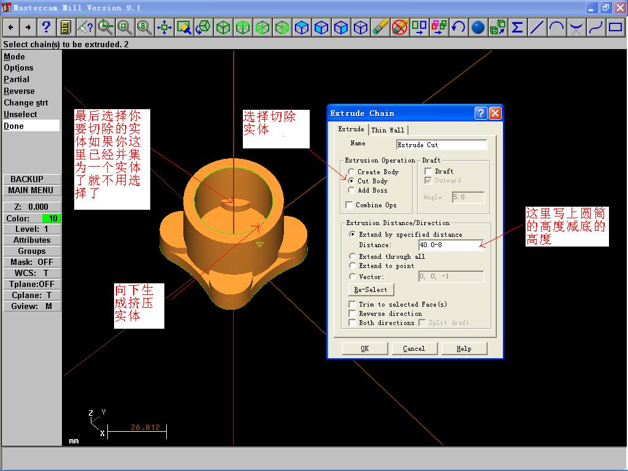Screen dimensions: 628x471
Task: Go to next toolbar page arrow
Action: tap(28, 28)
